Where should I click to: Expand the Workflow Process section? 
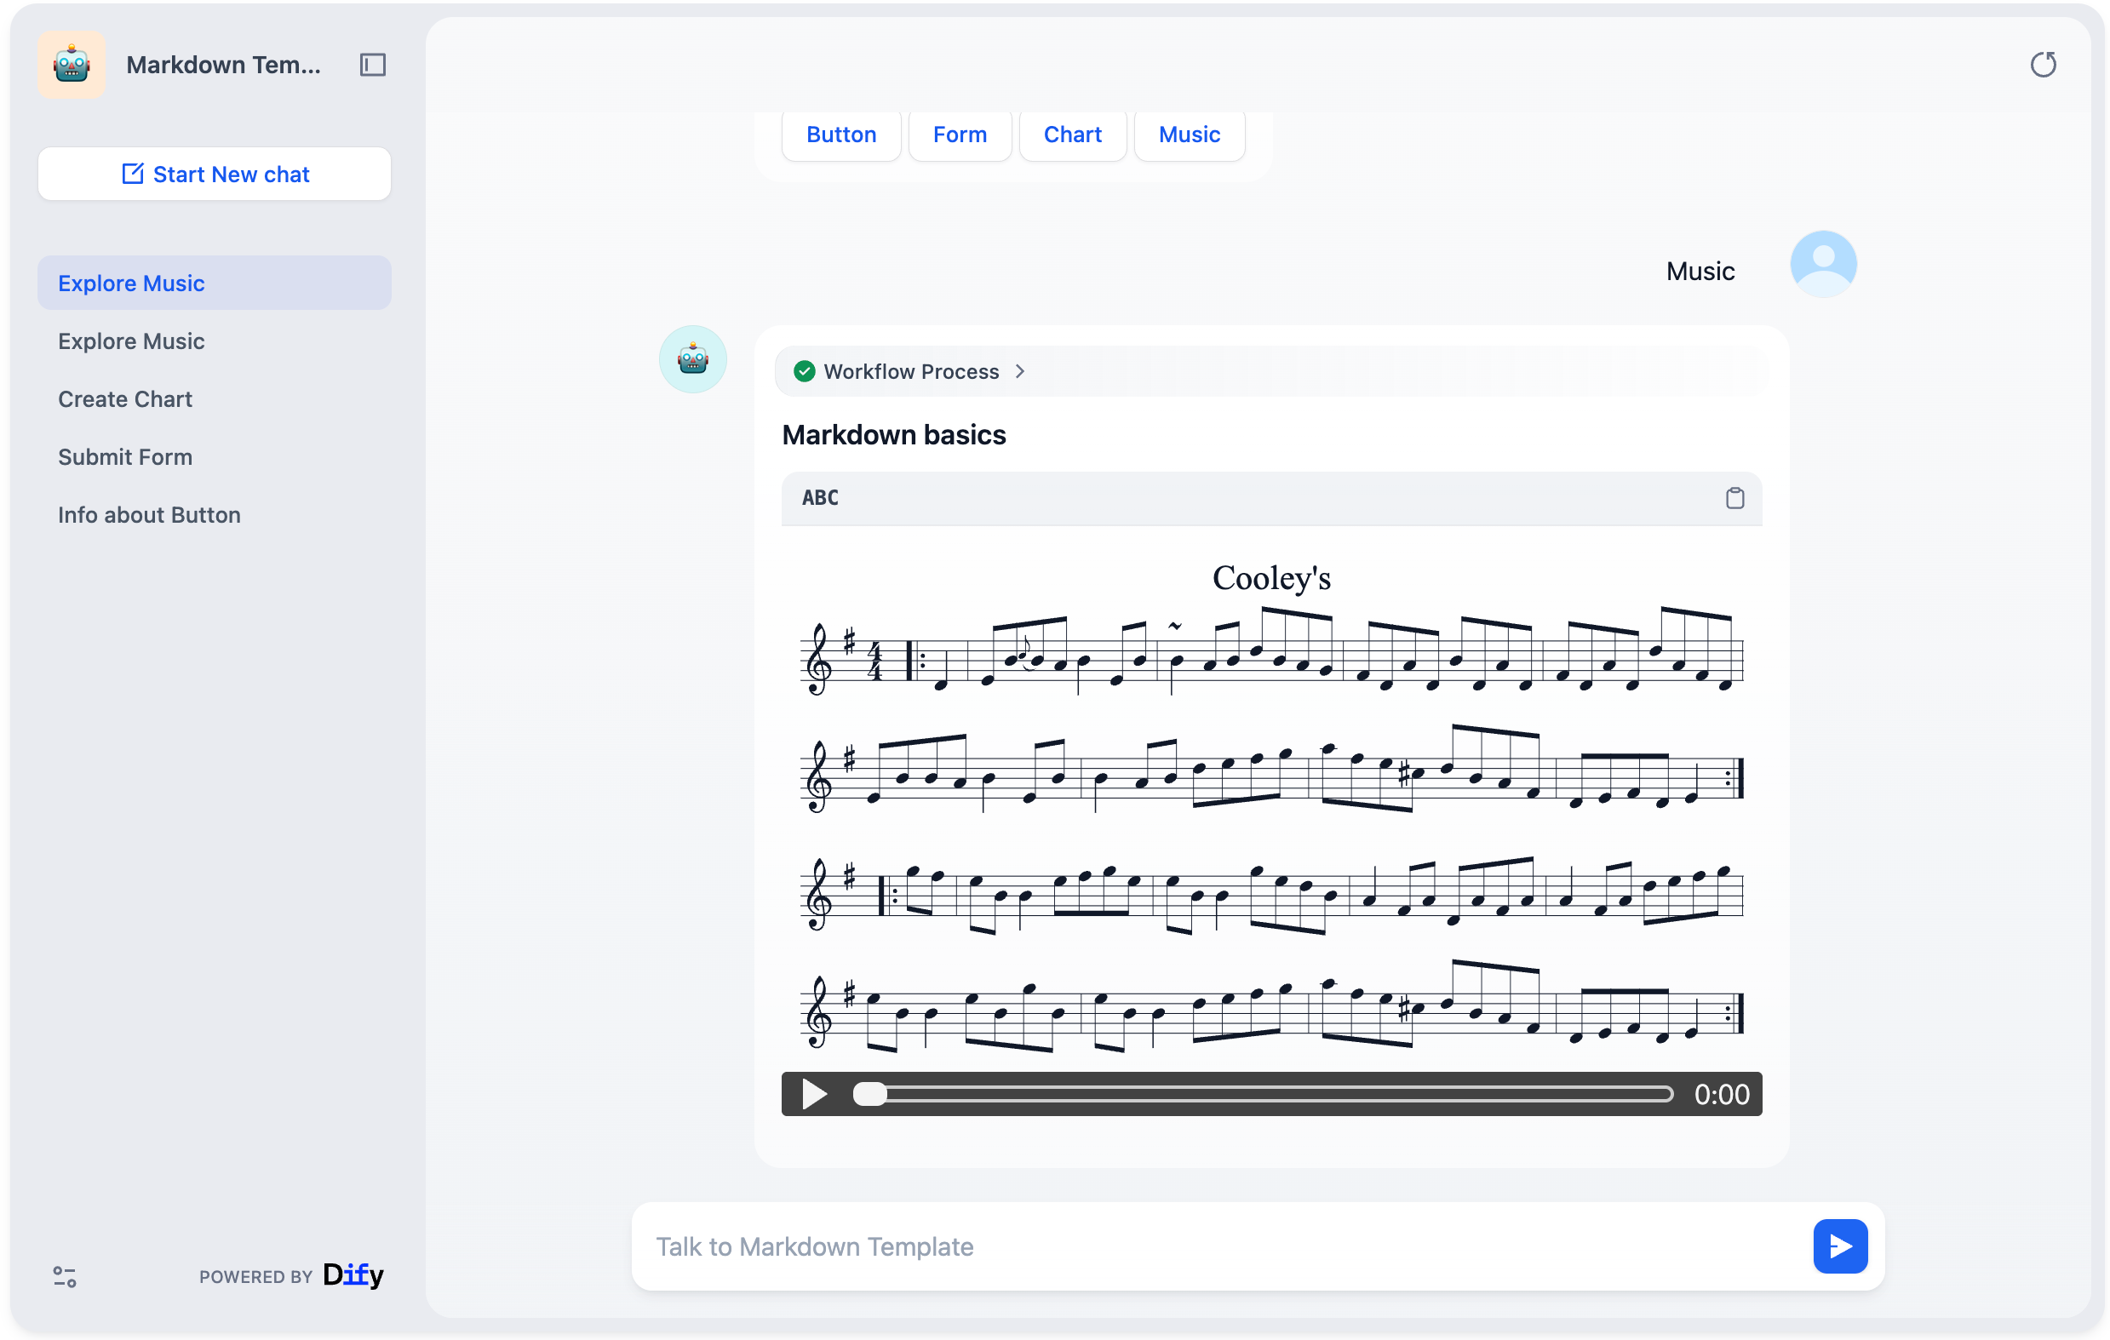pos(1020,371)
